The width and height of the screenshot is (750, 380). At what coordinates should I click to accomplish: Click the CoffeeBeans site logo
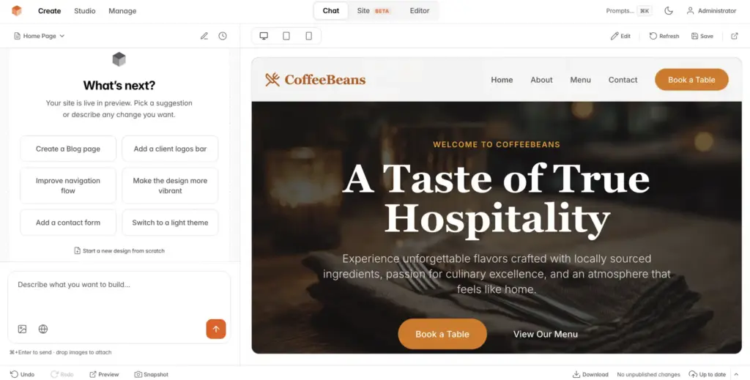click(315, 80)
